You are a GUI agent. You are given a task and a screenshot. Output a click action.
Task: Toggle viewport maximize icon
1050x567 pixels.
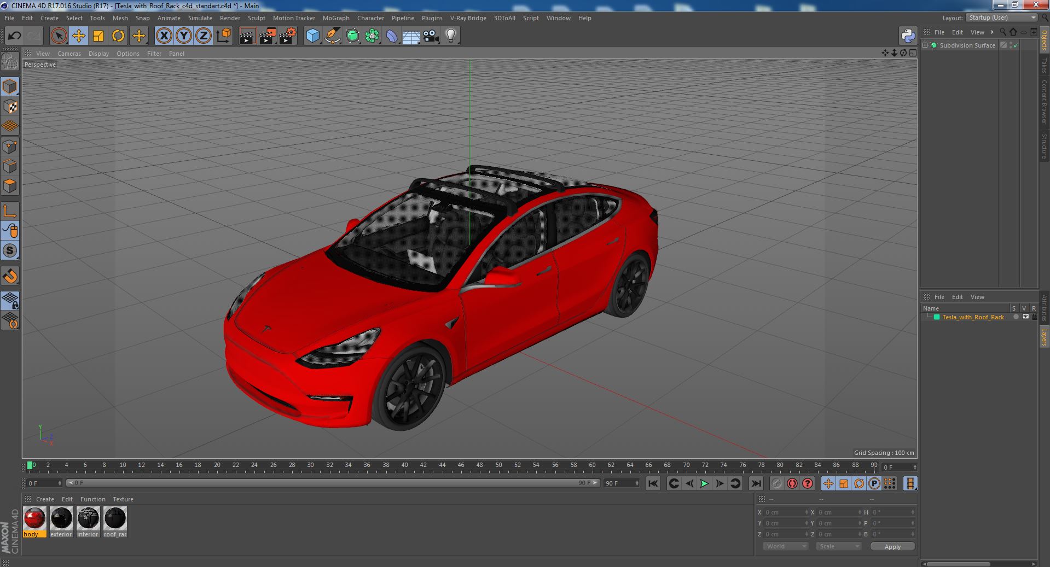912,53
